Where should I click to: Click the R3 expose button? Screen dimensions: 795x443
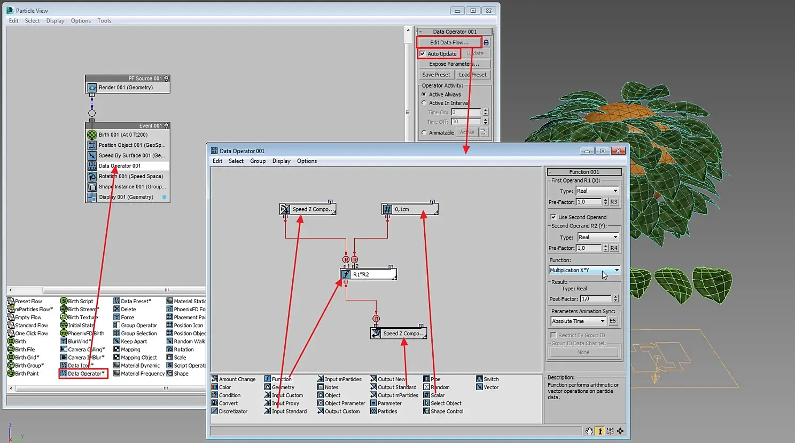click(x=614, y=202)
